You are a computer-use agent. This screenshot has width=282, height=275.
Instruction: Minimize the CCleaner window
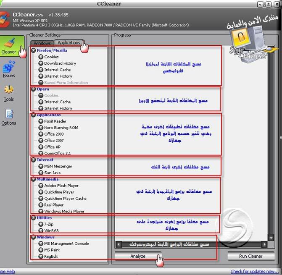260,4
